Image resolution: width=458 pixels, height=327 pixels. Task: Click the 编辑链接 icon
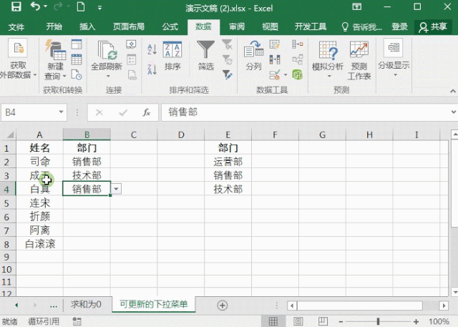click(x=132, y=74)
